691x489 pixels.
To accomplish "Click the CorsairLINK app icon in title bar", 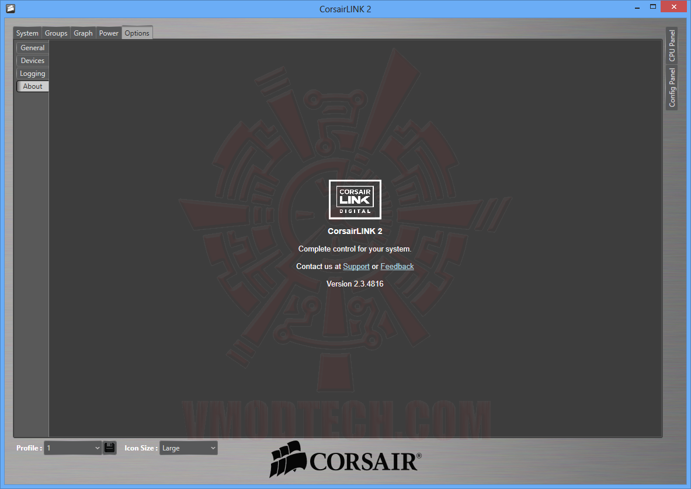I will 11,8.
